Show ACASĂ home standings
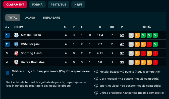This screenshot has width=169, height=99. [30, 18]
